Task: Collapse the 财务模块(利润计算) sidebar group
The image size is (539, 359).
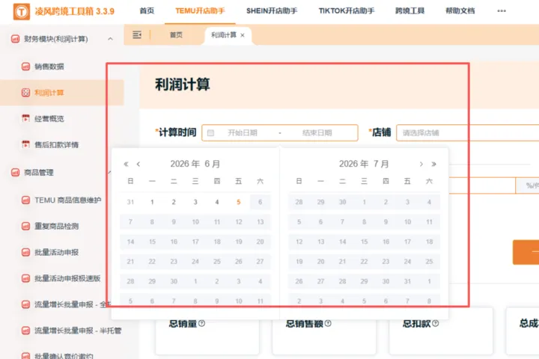Action: click(110, 39)
